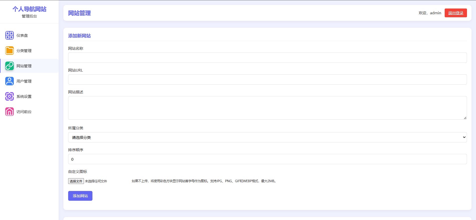Screen dimensions: 476x220
Task: Focus the 排序顺序 number field
Action: 267,159
